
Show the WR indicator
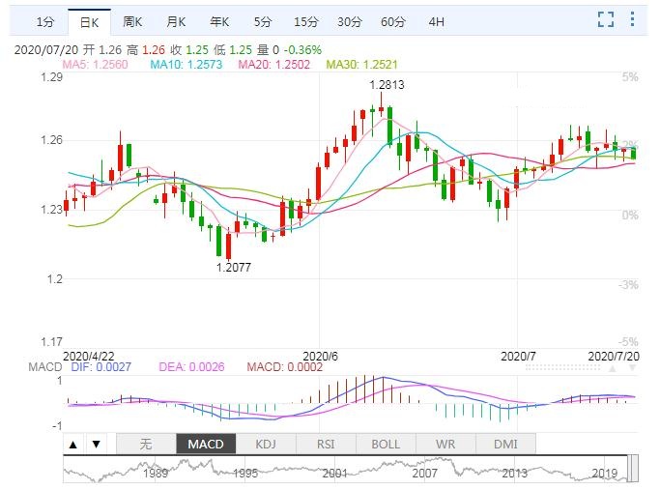[x=445, y=445]
